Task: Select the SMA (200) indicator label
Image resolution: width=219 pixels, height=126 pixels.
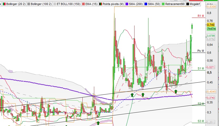Action: tap(136, 4)
